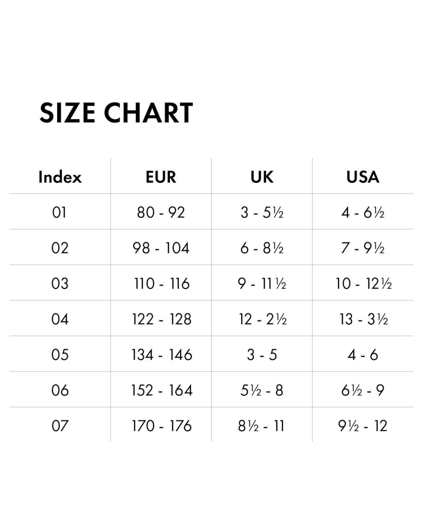Select EUR size 152 - 164 cell
Image resolution: width=423 pixels, height=507 pixels.
(162, 390)
